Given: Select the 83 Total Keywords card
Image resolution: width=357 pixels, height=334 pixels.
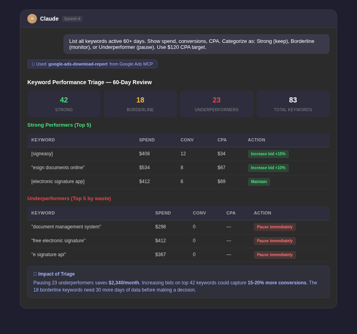Looking at the screenshot, I should pyautogui.click(x=293, y=104).
